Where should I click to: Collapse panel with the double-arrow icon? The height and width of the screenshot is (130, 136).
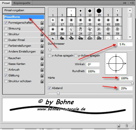tap(125, 3)
